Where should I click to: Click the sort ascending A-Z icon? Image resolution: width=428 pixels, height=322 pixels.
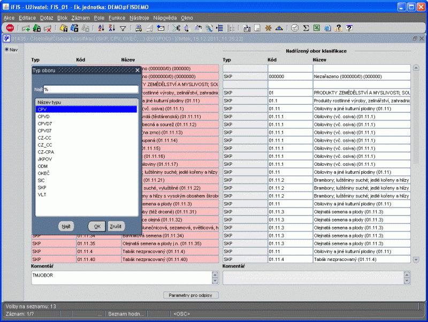coord(101,28)
